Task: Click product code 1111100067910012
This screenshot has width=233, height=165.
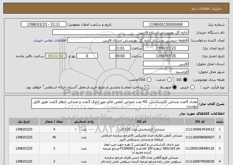Action: (x=200, y=129)
